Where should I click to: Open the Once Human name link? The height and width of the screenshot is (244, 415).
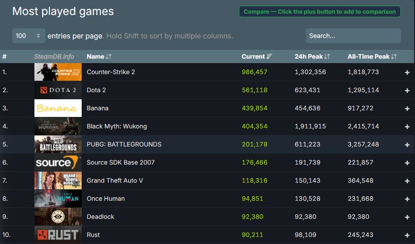106,199
